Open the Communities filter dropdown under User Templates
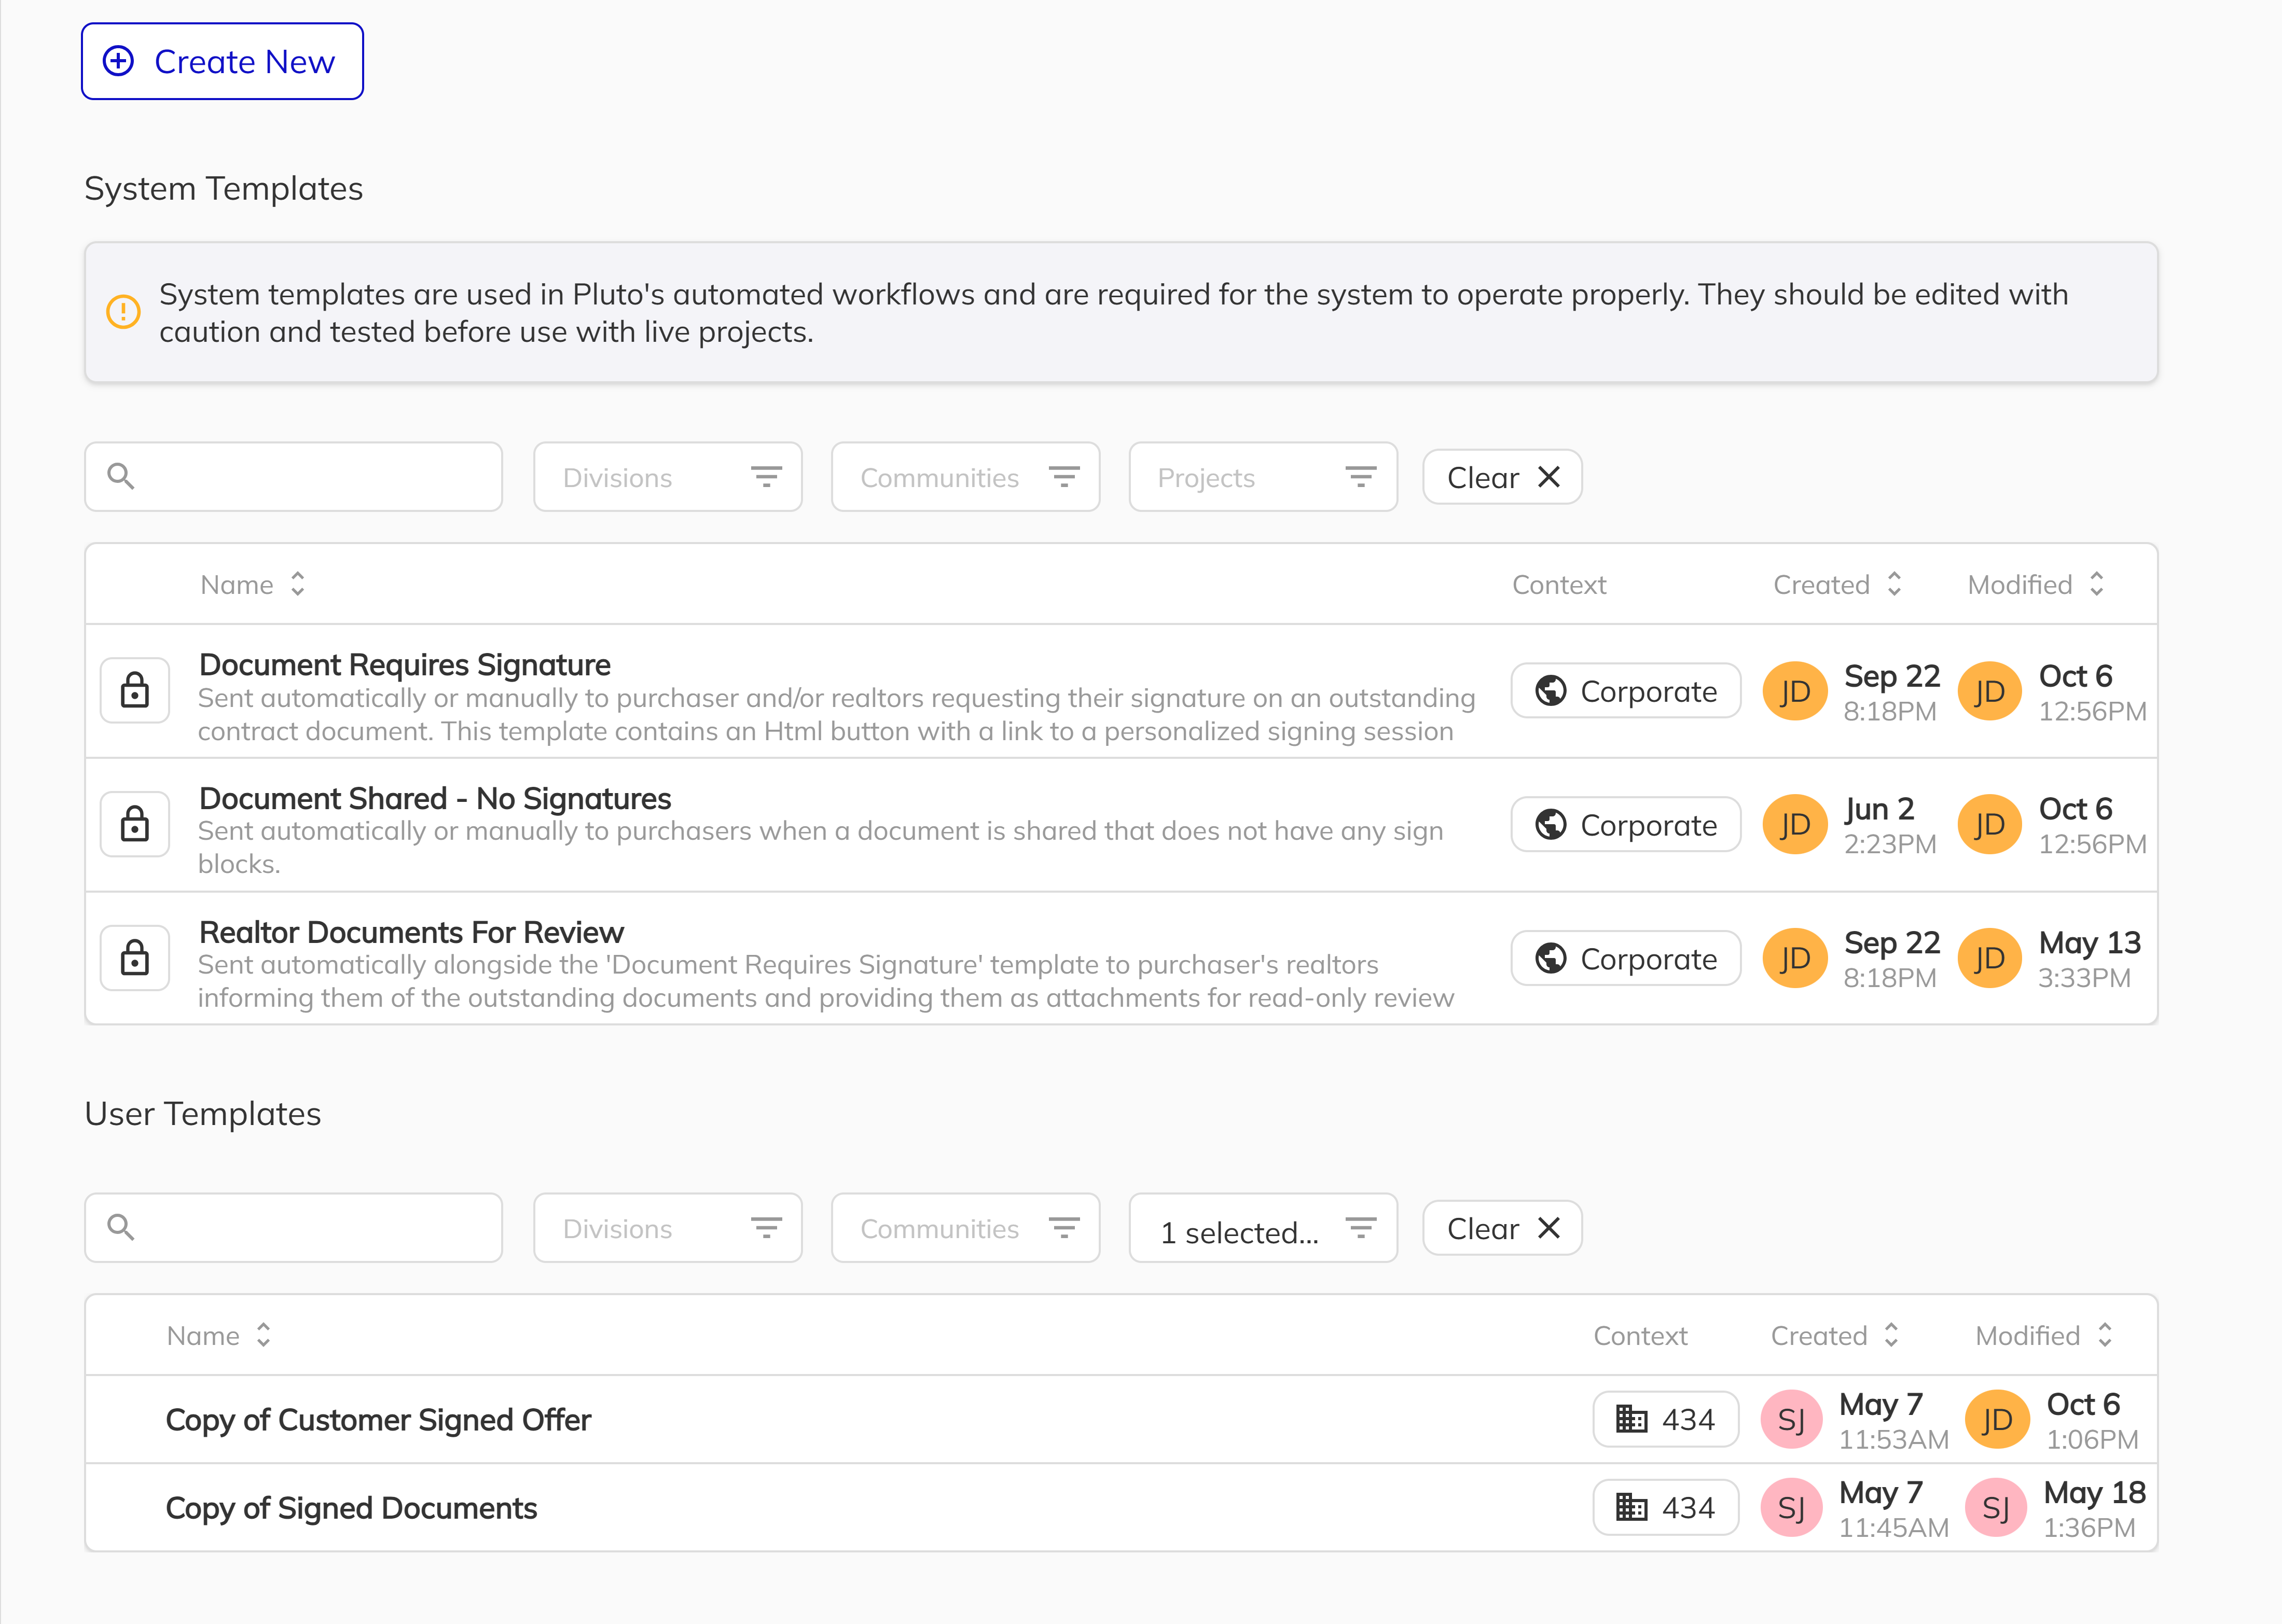The height and width of the screenshot is (1624, 2282). point(964,1227)
